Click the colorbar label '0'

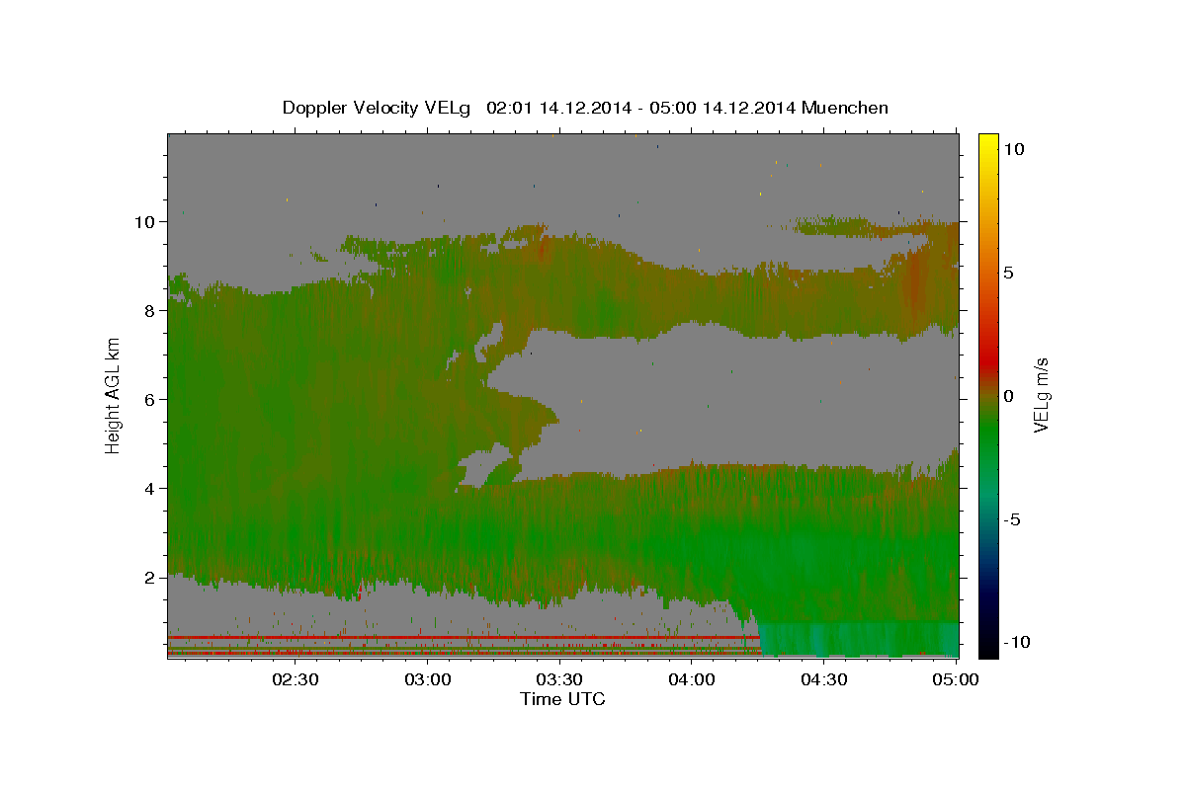[1009, 396]
